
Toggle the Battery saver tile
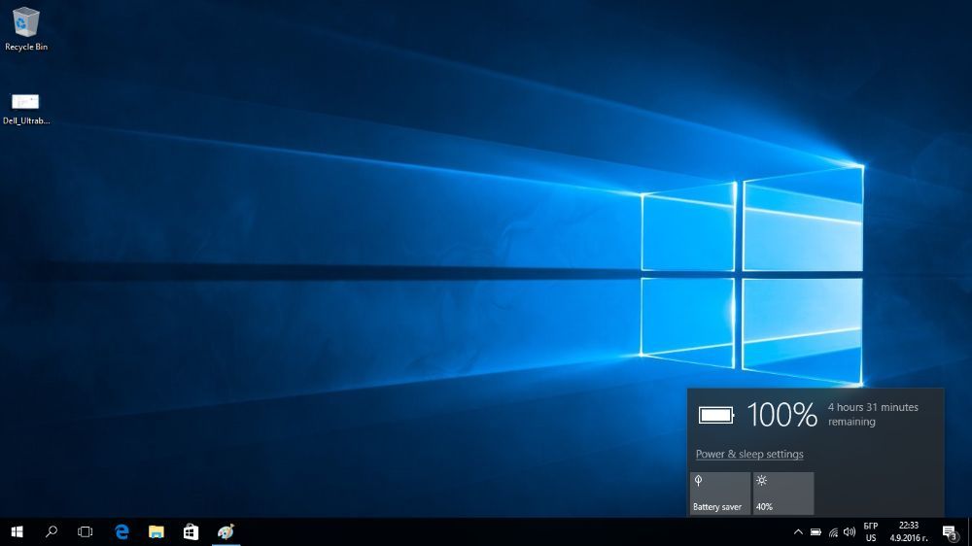(x=719, y=494)
